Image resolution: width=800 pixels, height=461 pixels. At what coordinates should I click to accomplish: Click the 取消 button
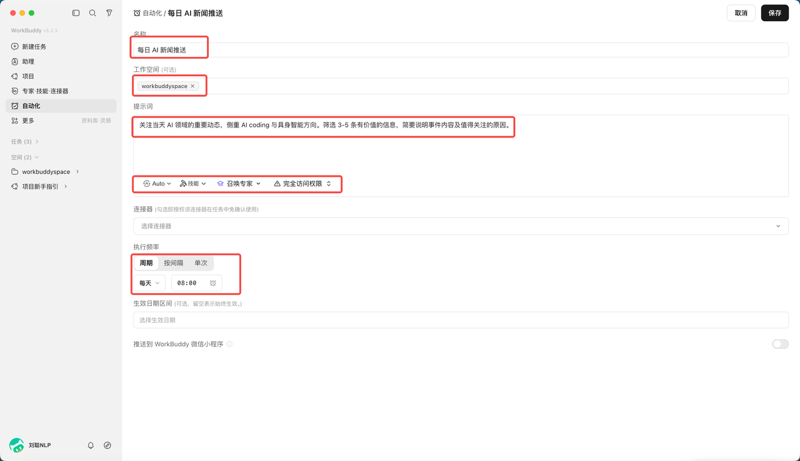[x=741, y=13]
